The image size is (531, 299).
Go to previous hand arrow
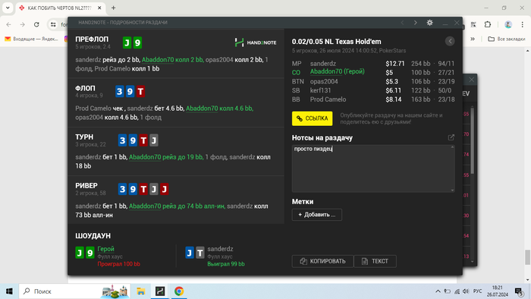[402, 23]
